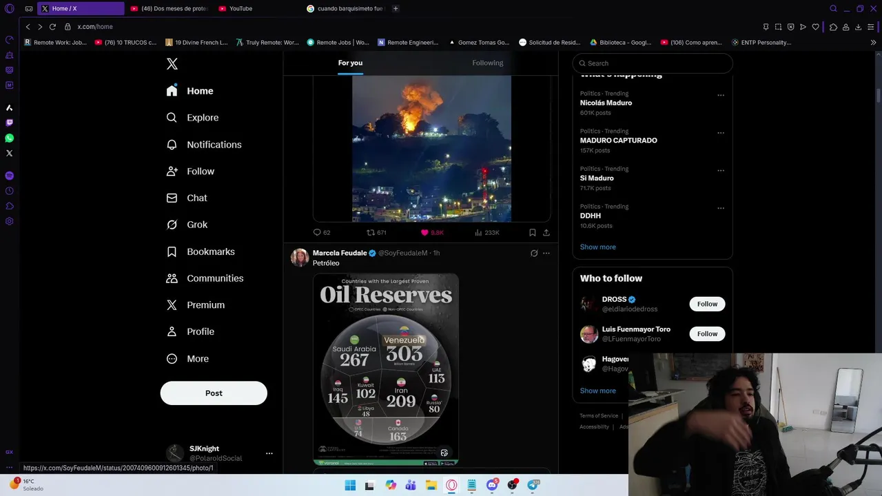Open the browser downloads icon
This screenshot has width=882, height=496.
pyautogui.click(x=858, y=27)
